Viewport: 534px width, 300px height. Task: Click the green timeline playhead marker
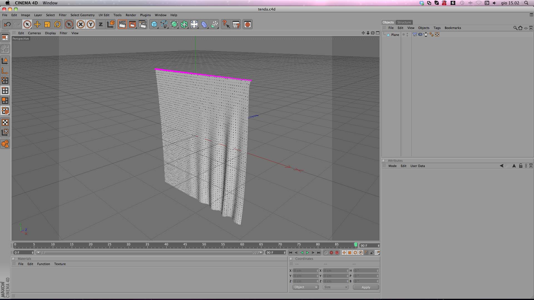pos(356,244)
